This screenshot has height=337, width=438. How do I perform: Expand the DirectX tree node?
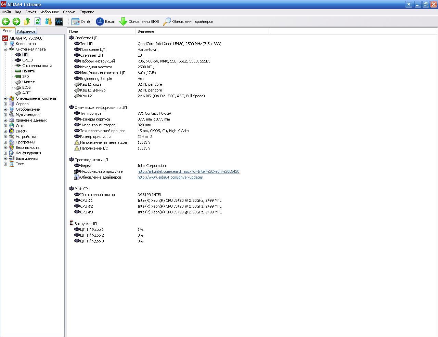click(5, 131)
